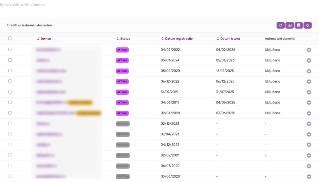319x182 pixels.
Task: Select the checkbox next to the 05/01/2024 domain
Action: pos(10,60)
